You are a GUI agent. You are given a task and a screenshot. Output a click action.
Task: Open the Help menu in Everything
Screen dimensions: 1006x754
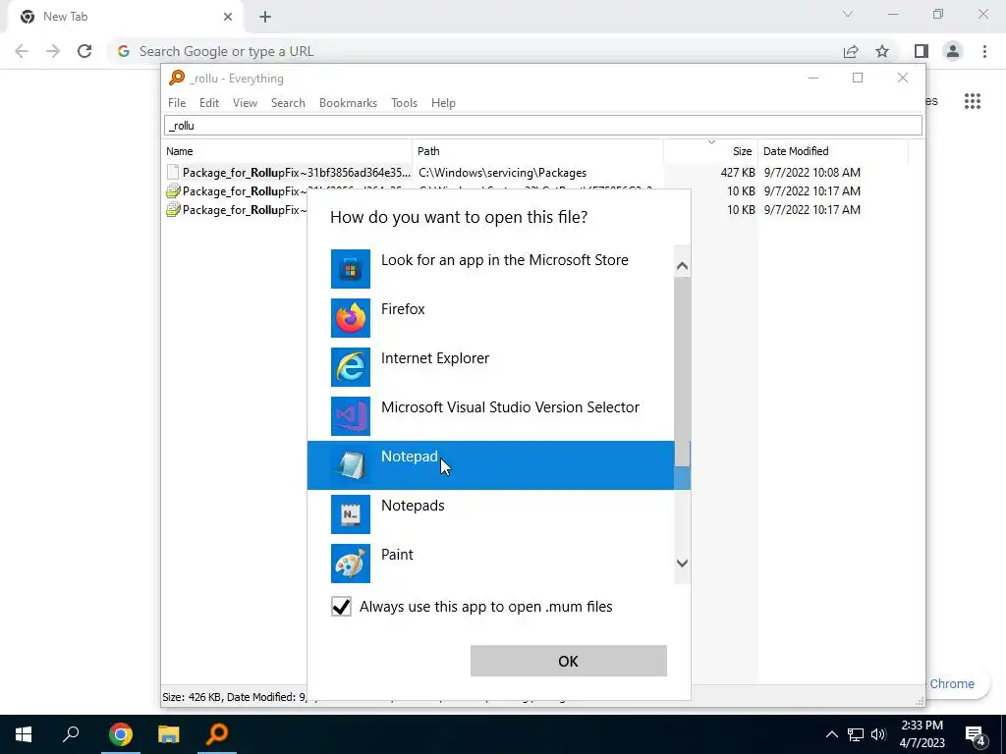click(443, 102)
